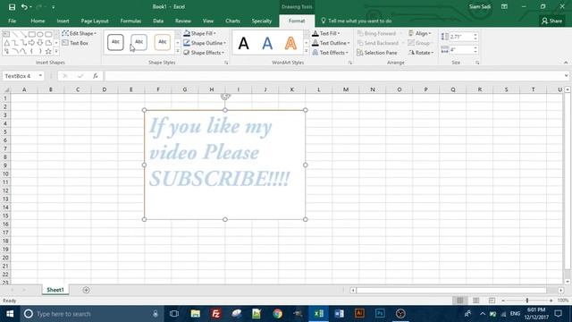Image resolution: width=572 pixels, height=322 pixels.
Task: Click the Tell me what you want to do box
Action: pos(356,21)
